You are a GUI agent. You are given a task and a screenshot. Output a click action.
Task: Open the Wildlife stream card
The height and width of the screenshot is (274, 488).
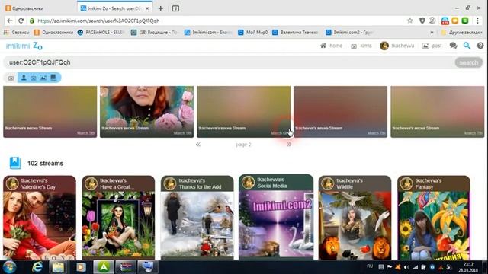355,218
